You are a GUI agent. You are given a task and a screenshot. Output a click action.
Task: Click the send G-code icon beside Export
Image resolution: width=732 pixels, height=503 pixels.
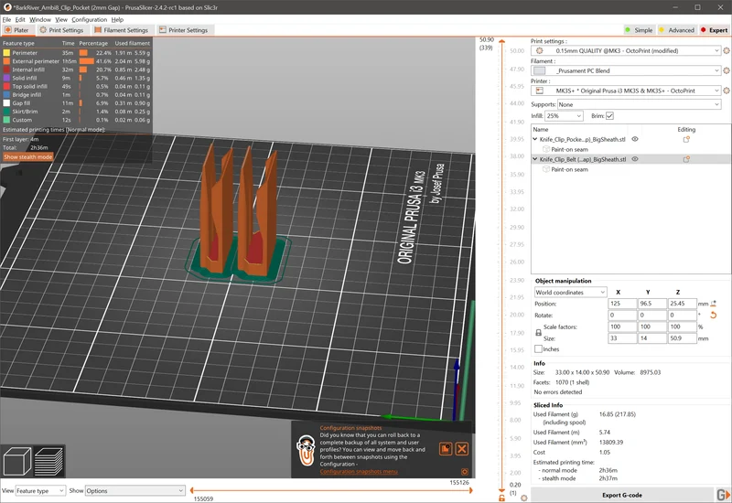pos(722,495)
